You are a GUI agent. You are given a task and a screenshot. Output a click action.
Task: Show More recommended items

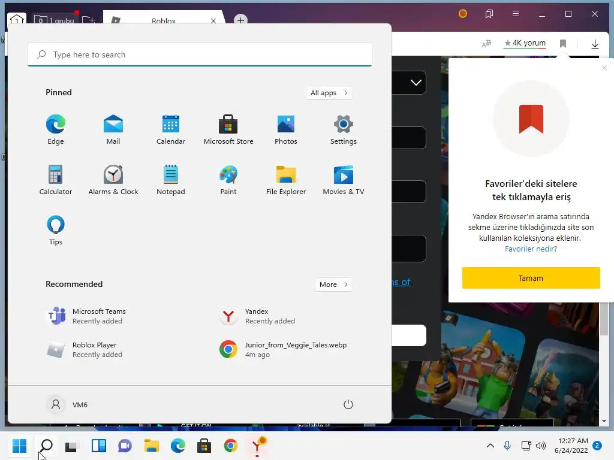[x=333, y=285]
